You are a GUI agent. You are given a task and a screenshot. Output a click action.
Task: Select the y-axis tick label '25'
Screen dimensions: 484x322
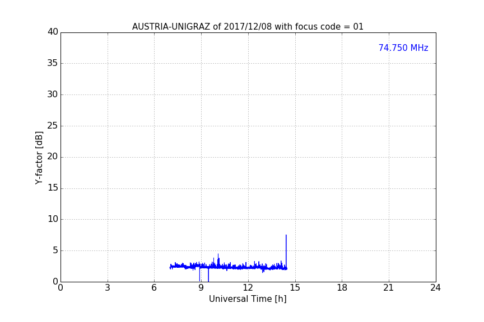53,125
